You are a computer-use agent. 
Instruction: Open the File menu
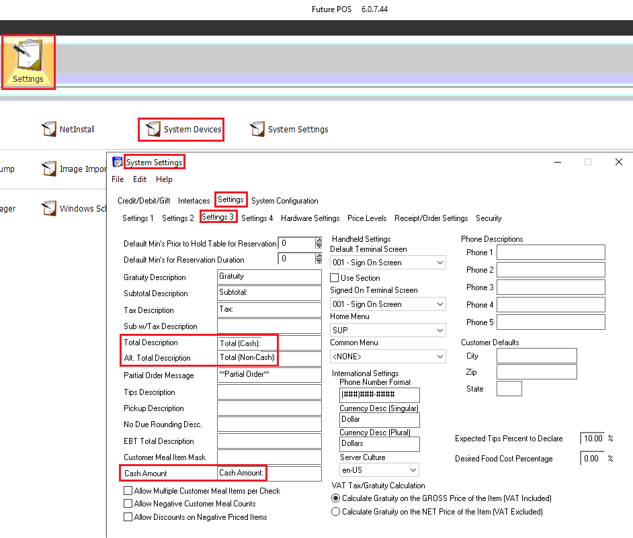118,179
